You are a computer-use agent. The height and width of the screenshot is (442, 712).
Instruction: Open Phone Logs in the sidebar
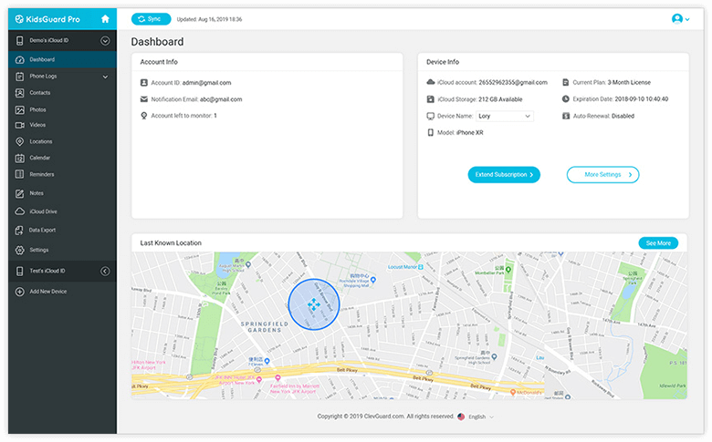62,77
